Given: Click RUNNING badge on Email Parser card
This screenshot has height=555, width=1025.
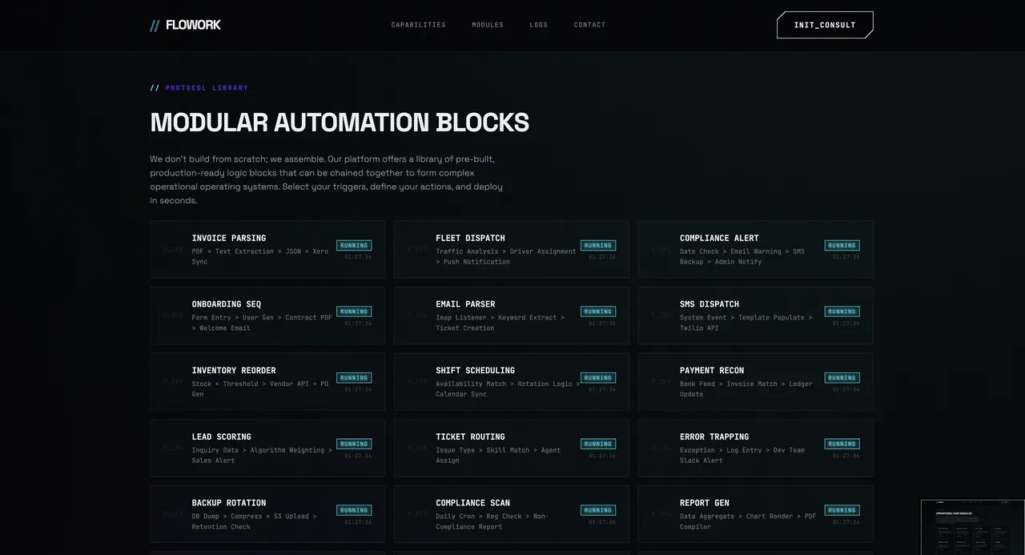Looking at the screenshot, I should (597, 312).
